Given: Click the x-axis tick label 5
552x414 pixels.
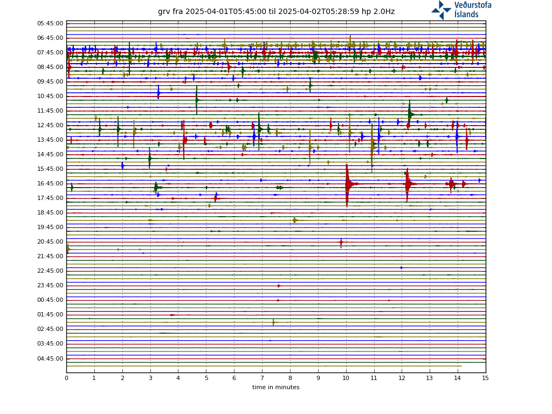Looking at the screenshot, I should point(206,378).
